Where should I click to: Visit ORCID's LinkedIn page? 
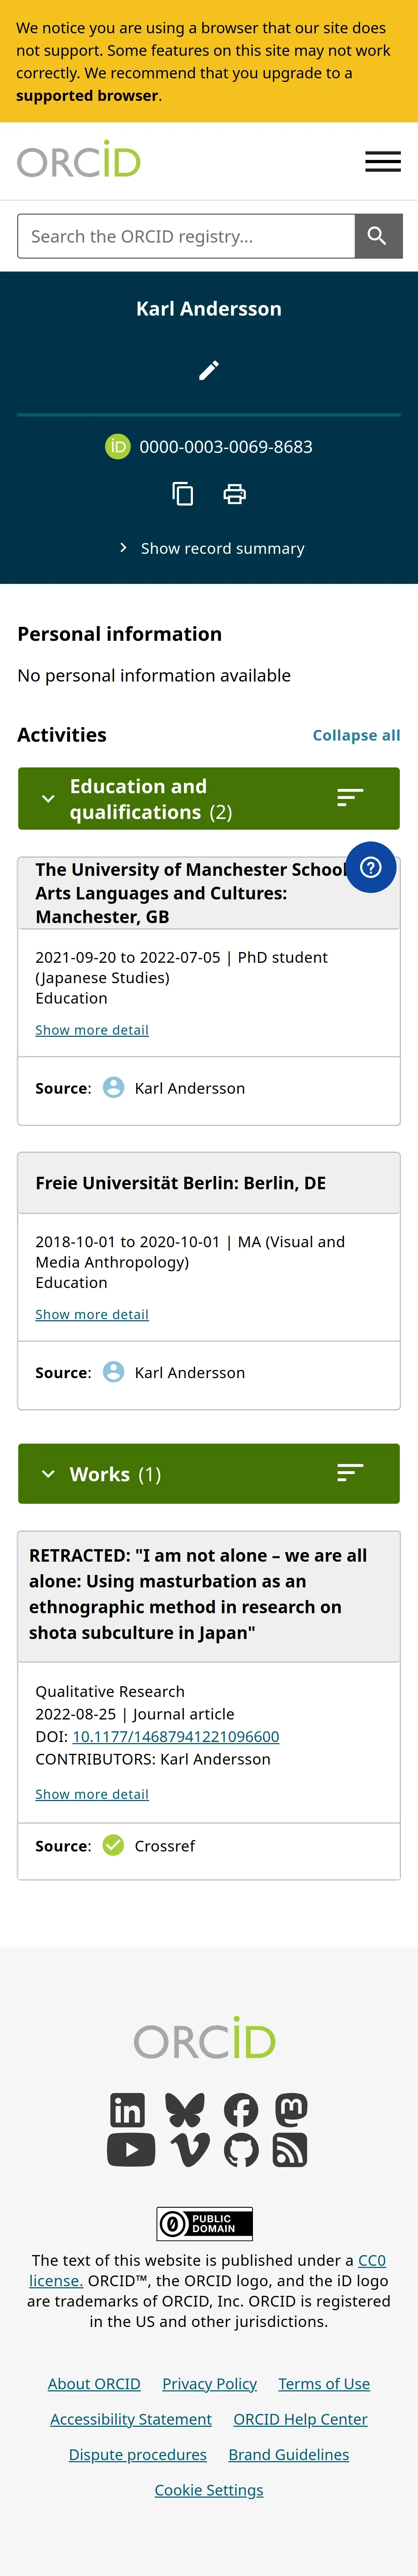coord(128,2110)
